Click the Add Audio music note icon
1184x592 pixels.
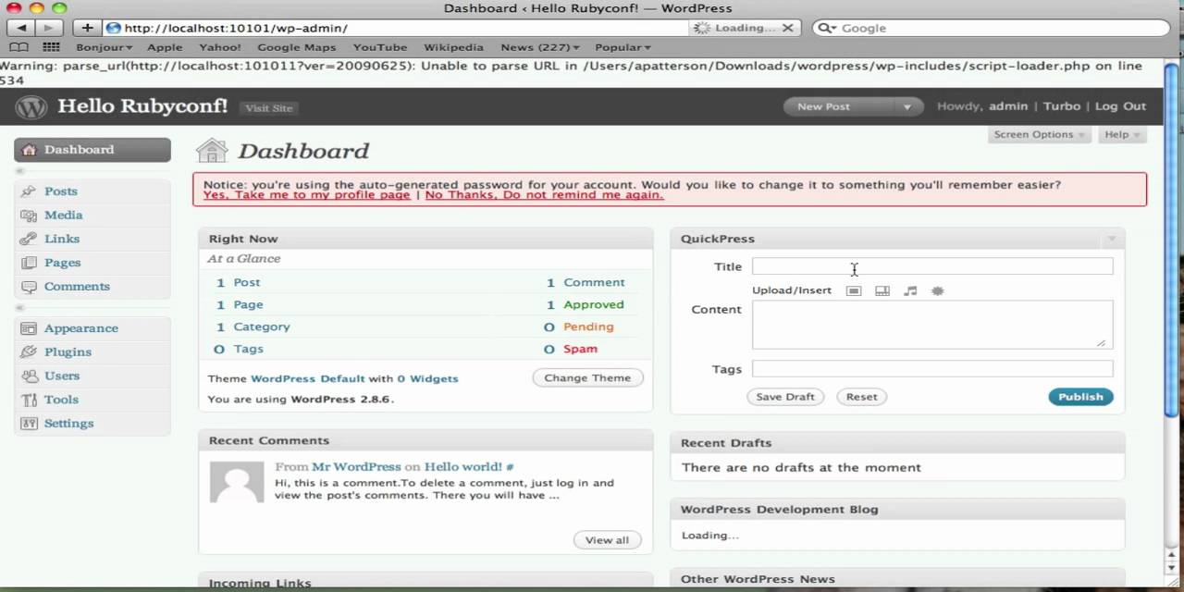910,290
